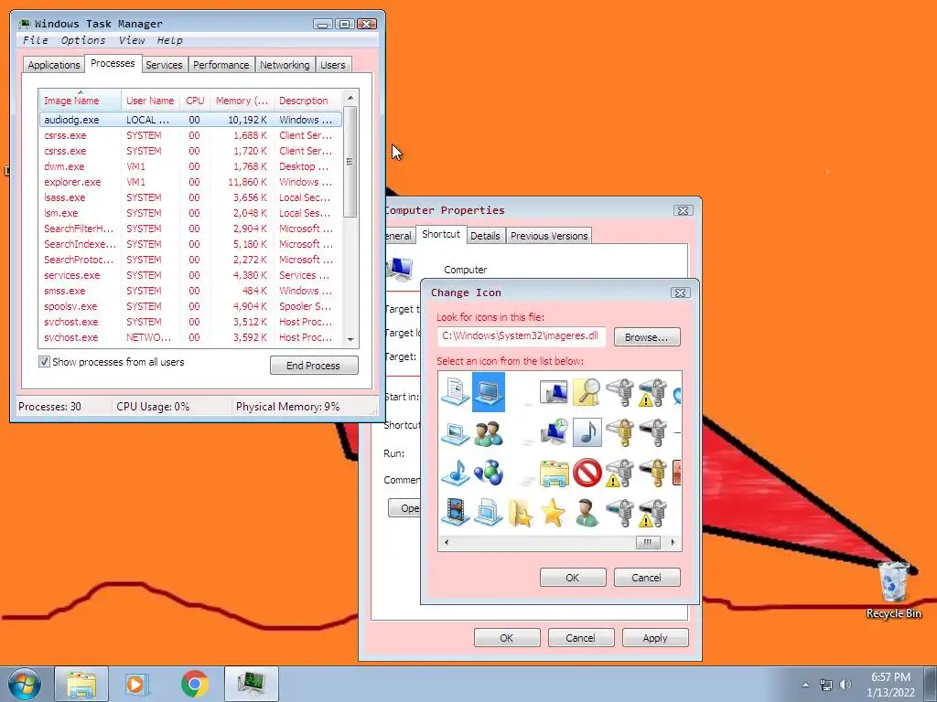Viewport: 937px width, 702px height.
Task: Open the View menu
Action: point(132,40)
